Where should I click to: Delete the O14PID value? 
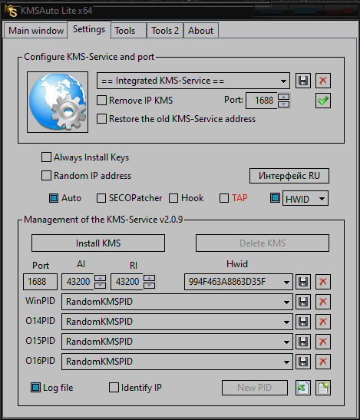pos(322,322)
